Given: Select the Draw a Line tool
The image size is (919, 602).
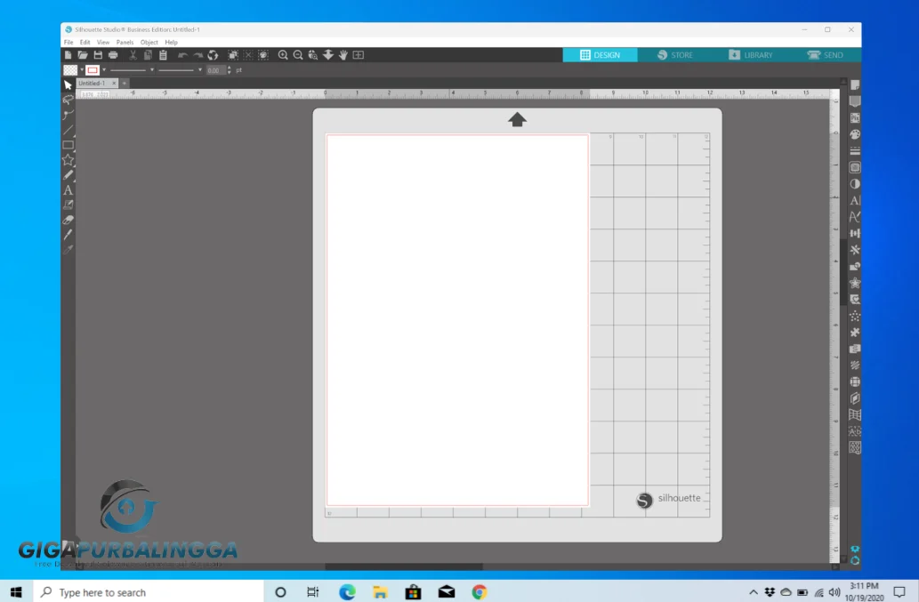Looking at the screenshot, I should (68, 130).
